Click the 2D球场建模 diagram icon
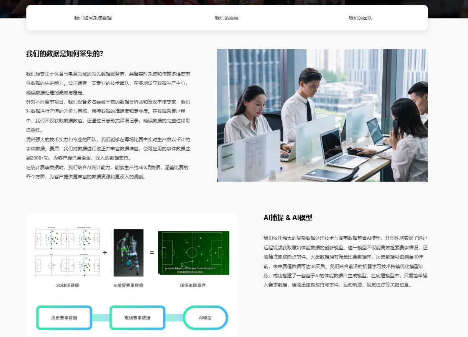Screen dimensions: 468x337 (67, 253)
